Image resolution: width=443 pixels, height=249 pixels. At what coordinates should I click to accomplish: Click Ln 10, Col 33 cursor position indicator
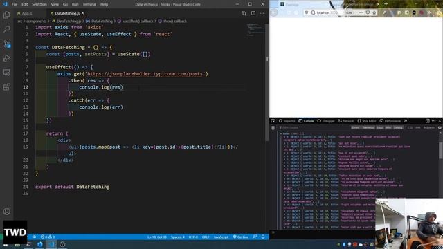point(157,237)
